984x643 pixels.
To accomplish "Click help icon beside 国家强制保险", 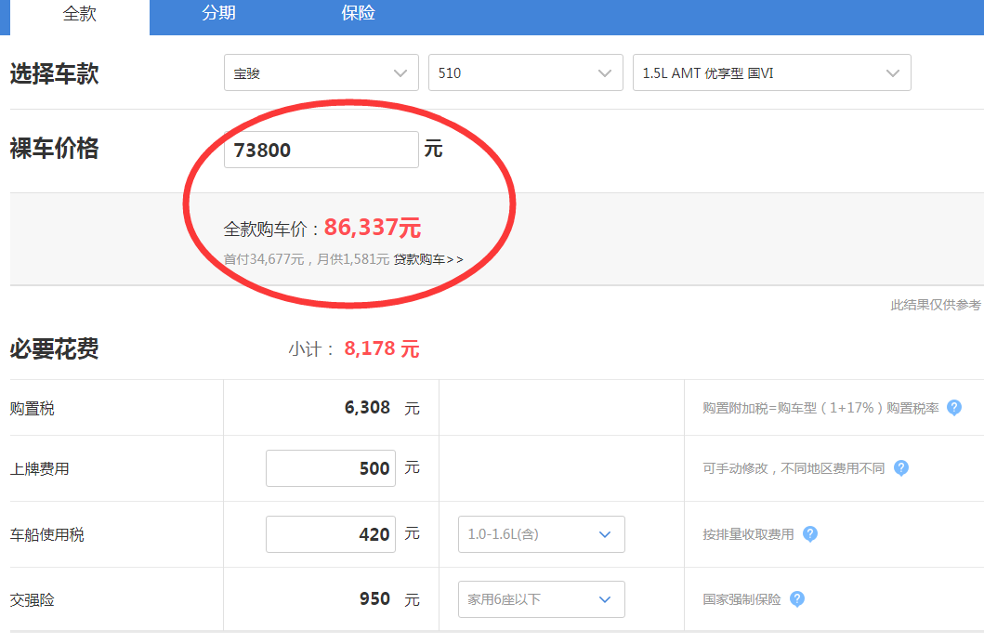I will point(797,599).
